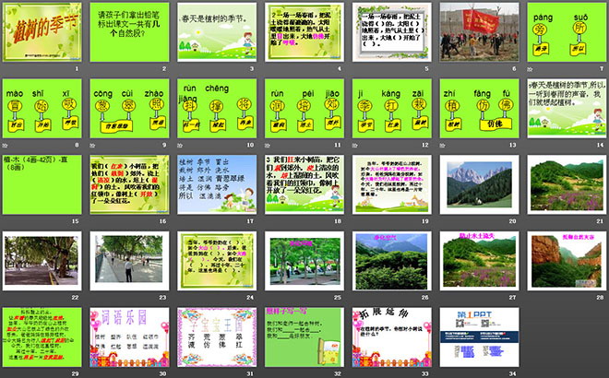The image size is (609, 378).
Task: Click slide number label '6'
Action: point(514,69)
